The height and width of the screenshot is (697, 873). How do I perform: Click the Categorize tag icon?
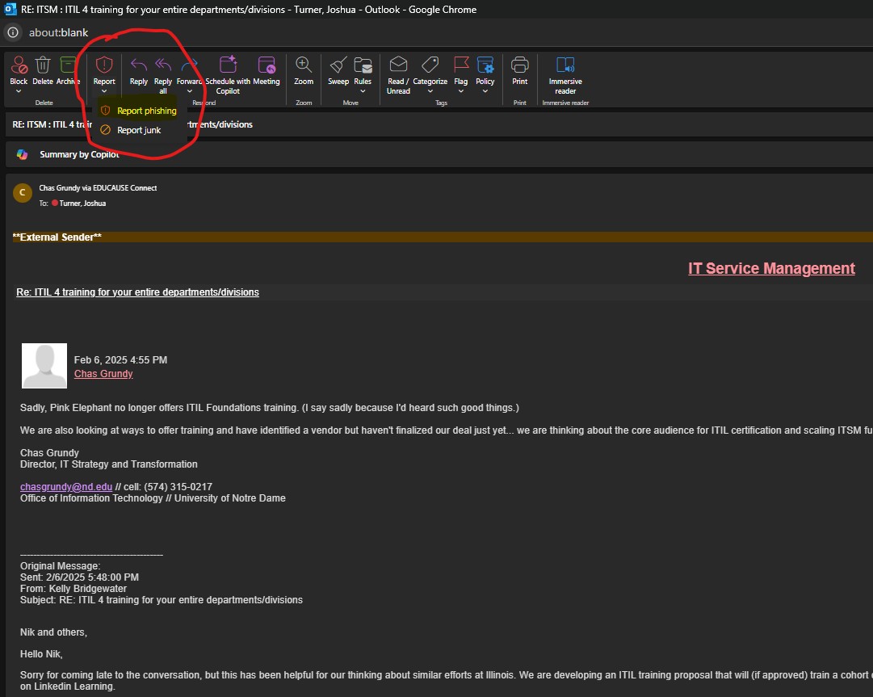(430, 65)
